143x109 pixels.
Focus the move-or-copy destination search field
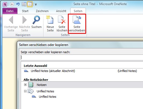(82, 57)
